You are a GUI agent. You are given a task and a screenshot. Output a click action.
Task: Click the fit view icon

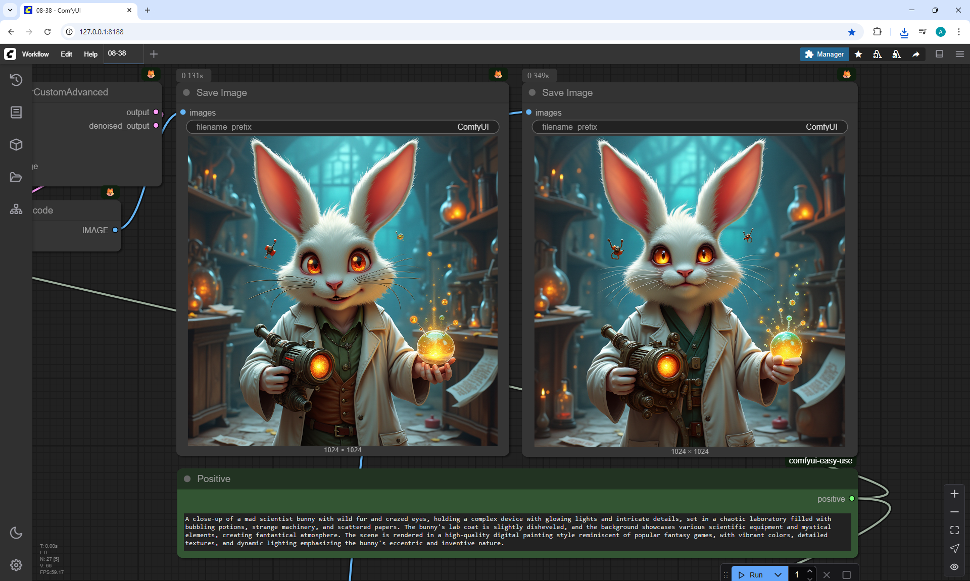[954, 530]
